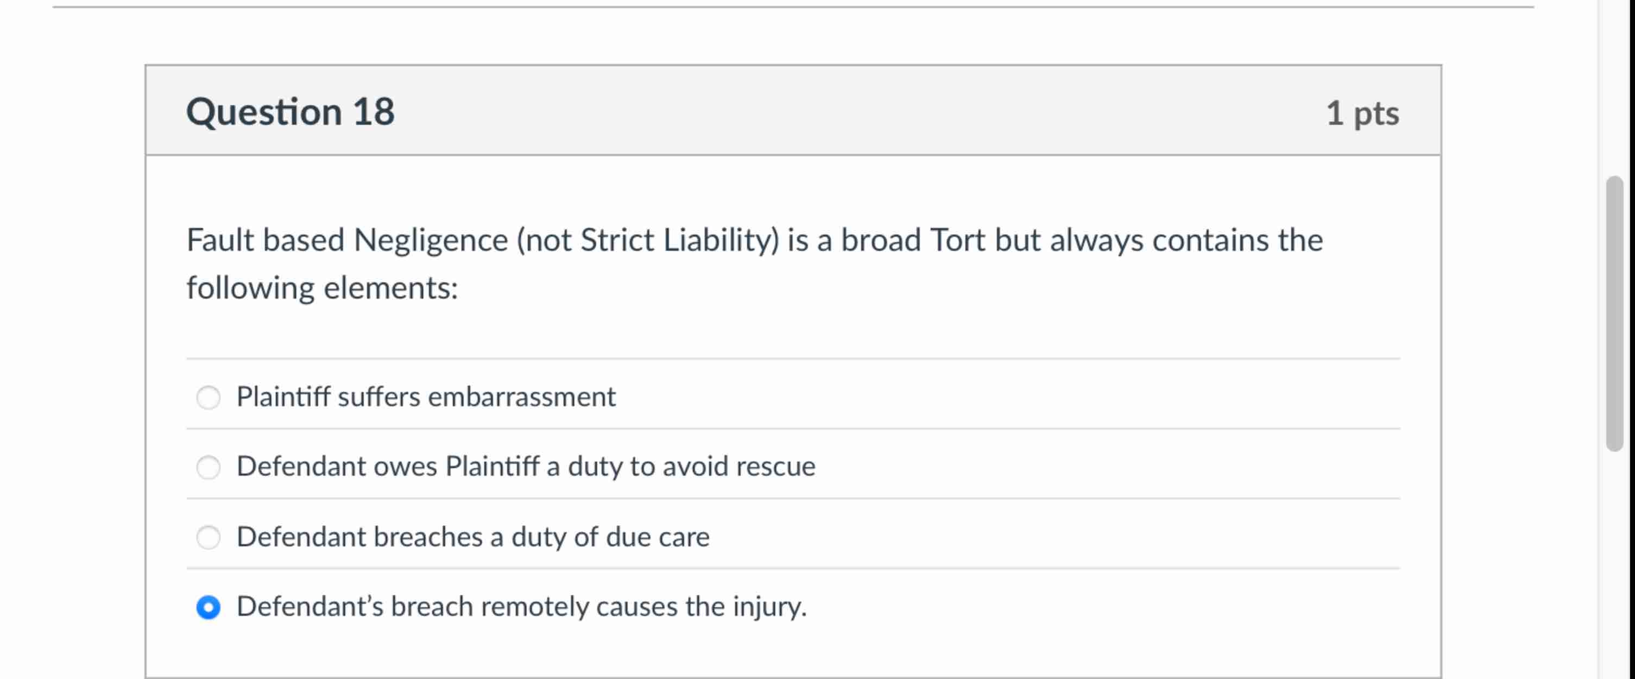1635x679 pixels.
Task: Click the 'Defendant owes Plaintiff' answer label
Action: (526, 466)
